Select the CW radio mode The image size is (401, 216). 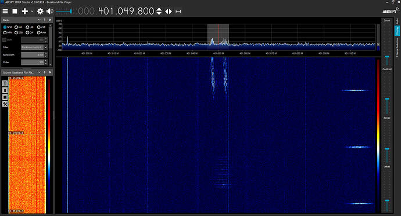click(30, 32)
